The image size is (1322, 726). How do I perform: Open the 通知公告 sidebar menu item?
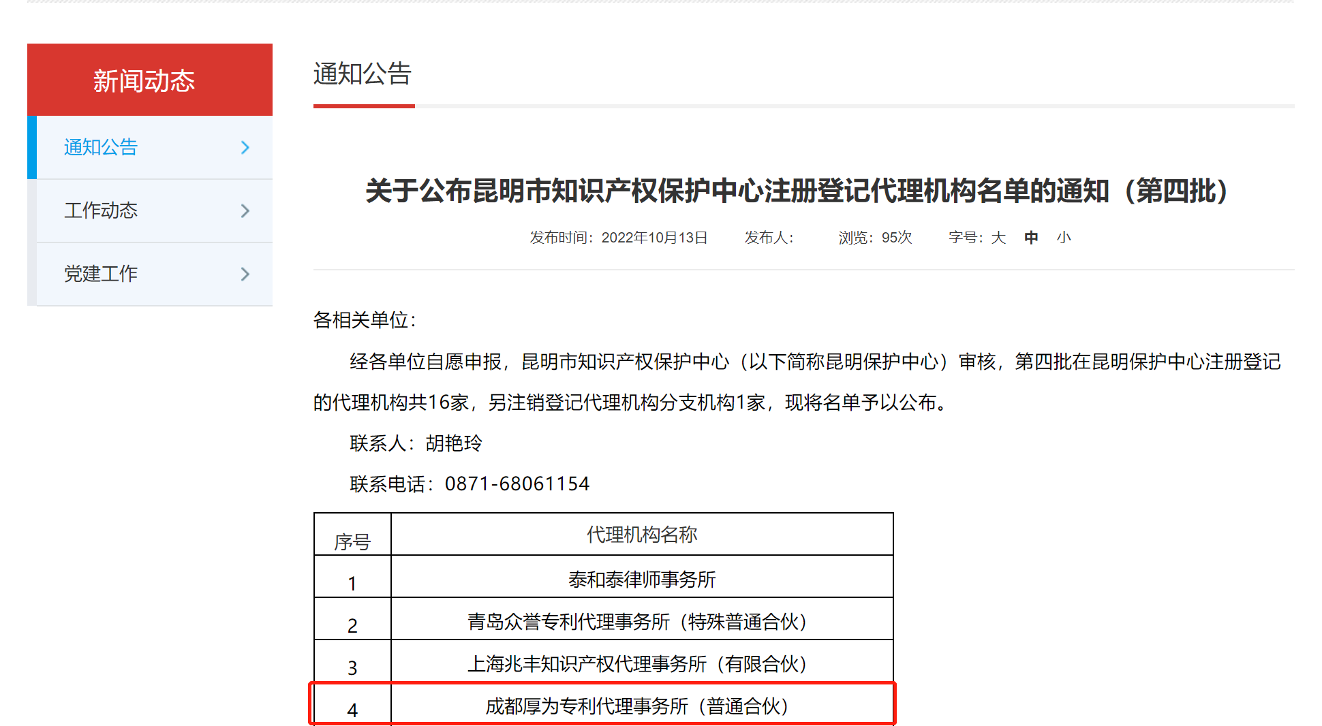[x=154, y=147]
